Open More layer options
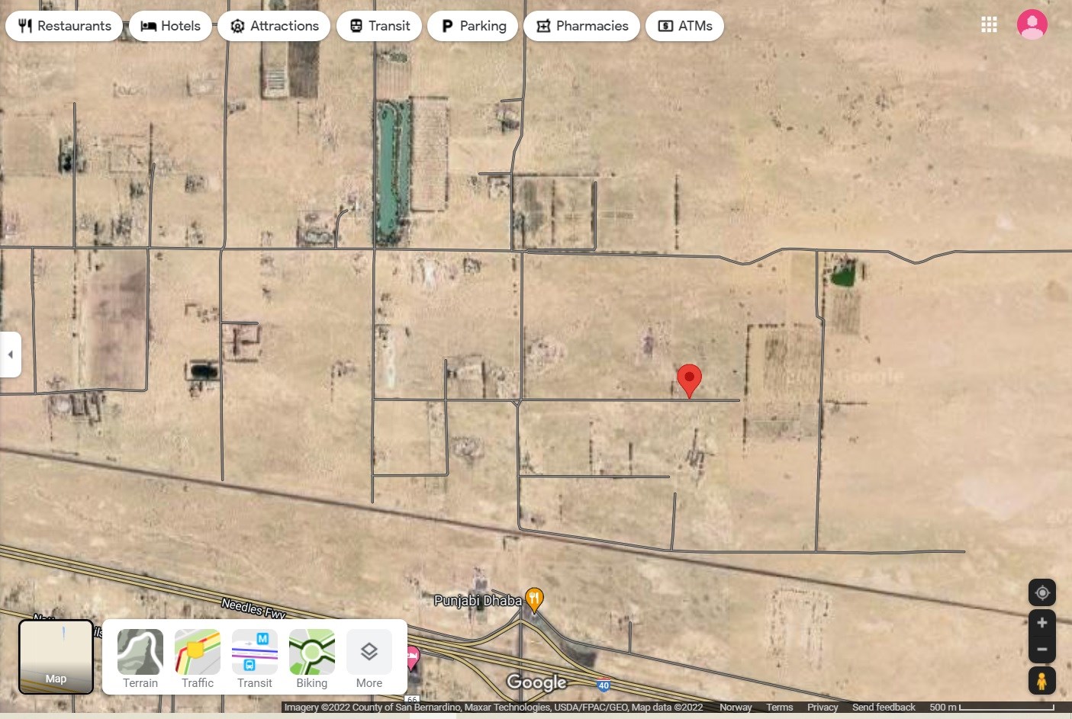Image resolution: width=1072 pixels, height=719 pixels. 369,659
